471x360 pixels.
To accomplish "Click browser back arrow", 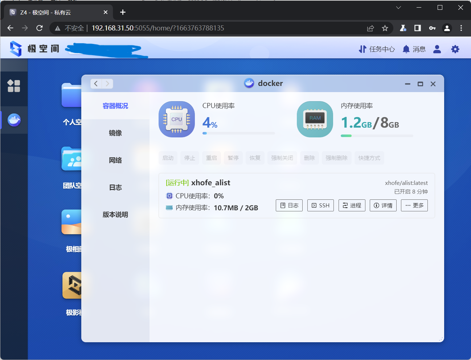I will pyautogui.click(x=10, y=28).
